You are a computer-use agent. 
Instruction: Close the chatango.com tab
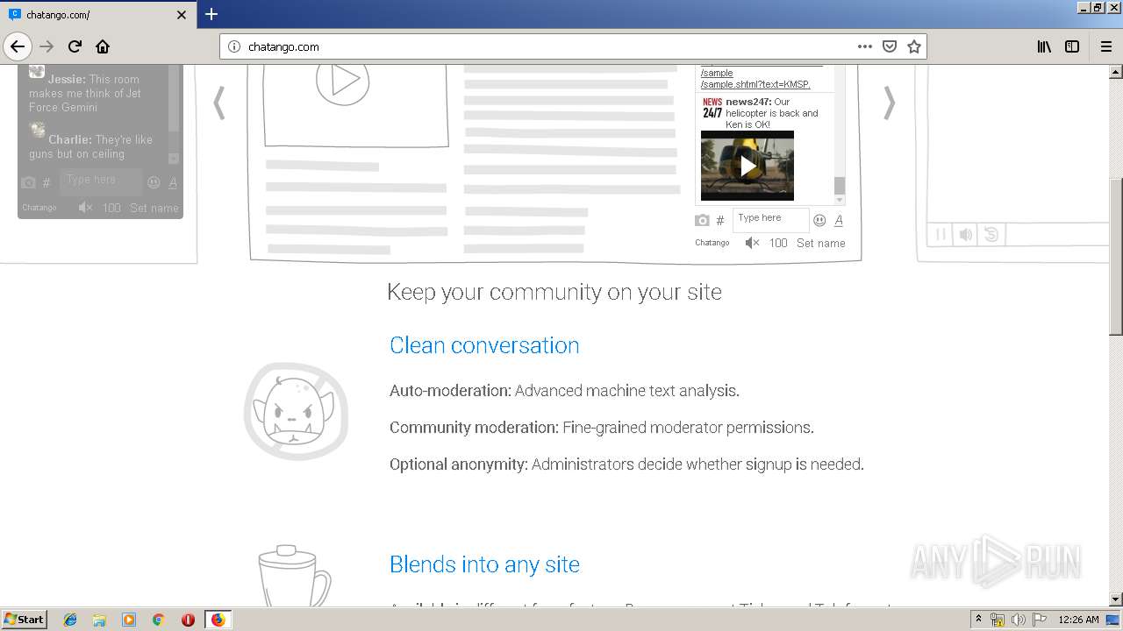pos(182,15)
